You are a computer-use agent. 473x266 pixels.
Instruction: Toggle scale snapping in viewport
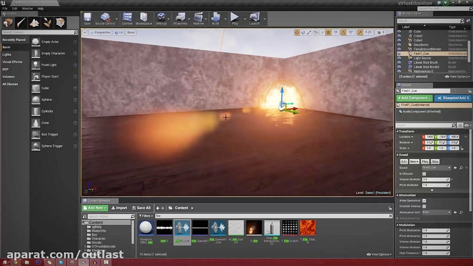360,32
